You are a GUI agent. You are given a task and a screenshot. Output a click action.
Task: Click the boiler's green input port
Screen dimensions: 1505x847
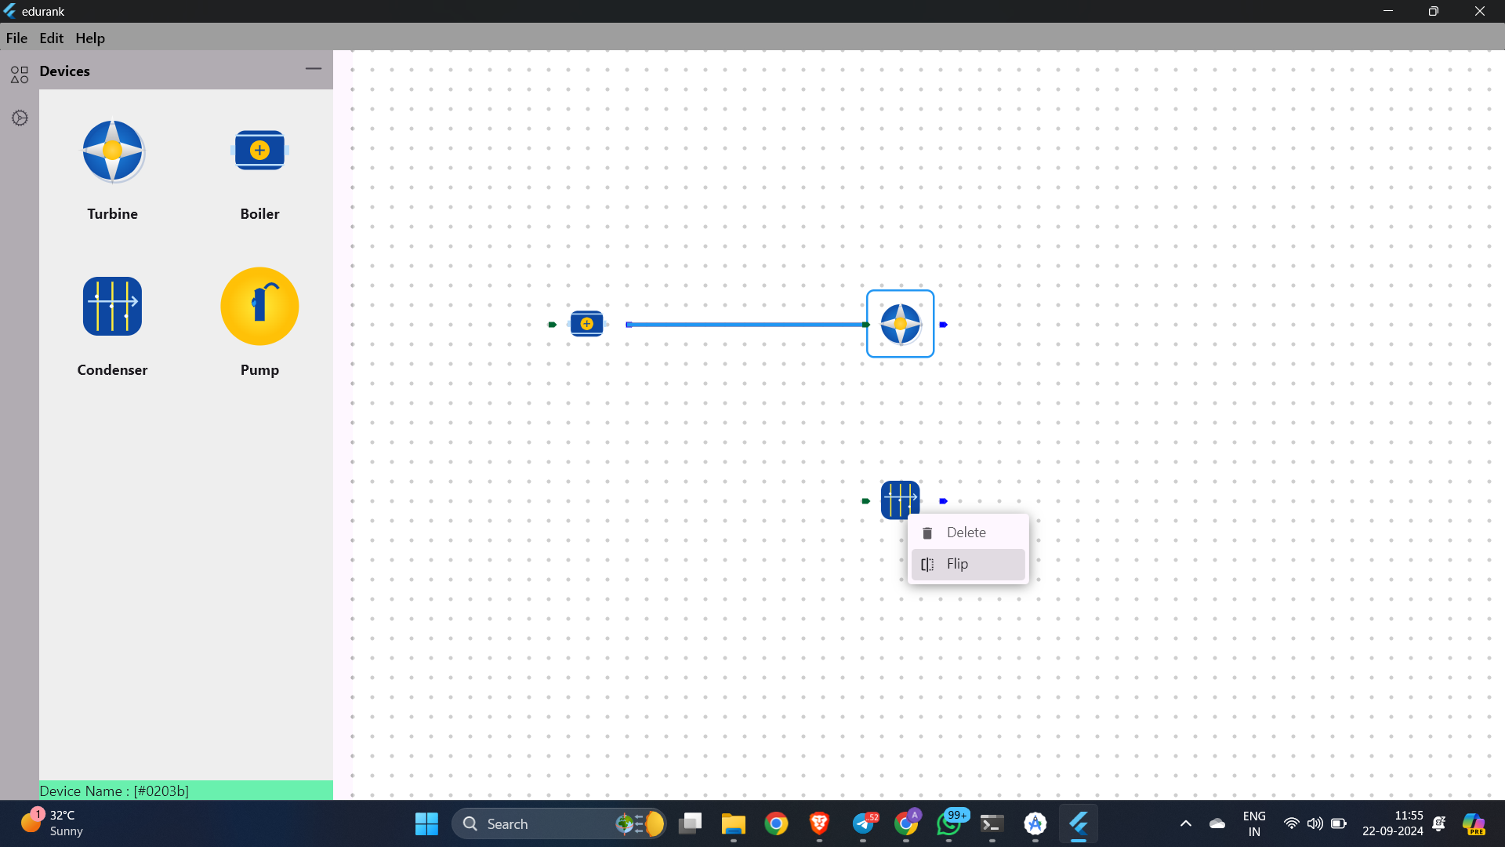[x=552, y=325]
